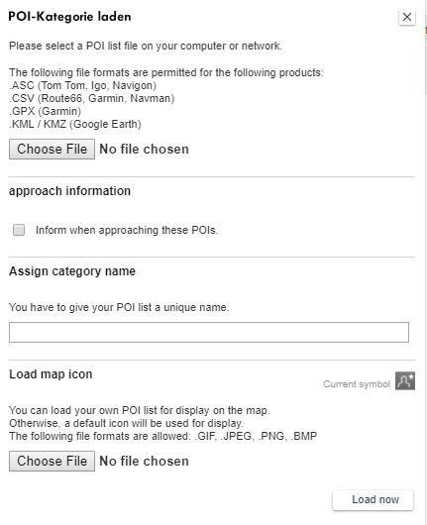Click the 'POI-Kategorie laden' dialog title
The height and width of the screenshot is (525, 427).
69,17
